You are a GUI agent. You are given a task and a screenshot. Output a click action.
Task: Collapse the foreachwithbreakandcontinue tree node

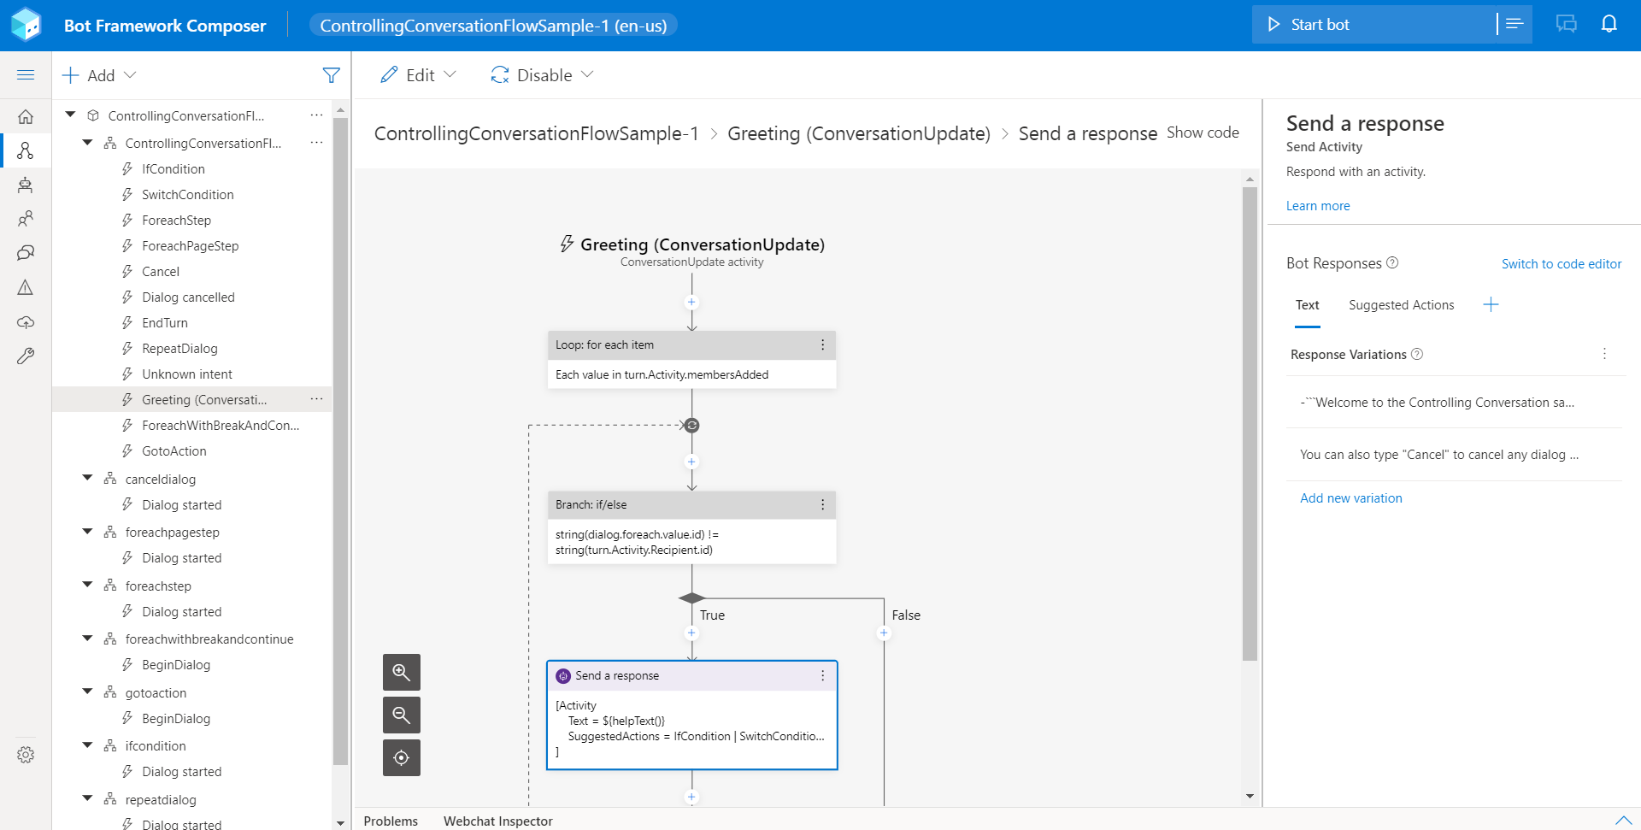(87, 639)
